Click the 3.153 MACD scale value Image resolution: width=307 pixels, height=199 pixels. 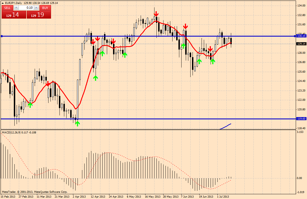click(x=300, y=132)
